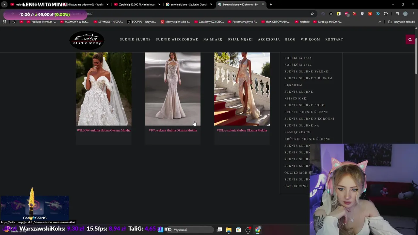Open VIOLA-suknia ślubna Oksana Mukha link

[242, 130]
